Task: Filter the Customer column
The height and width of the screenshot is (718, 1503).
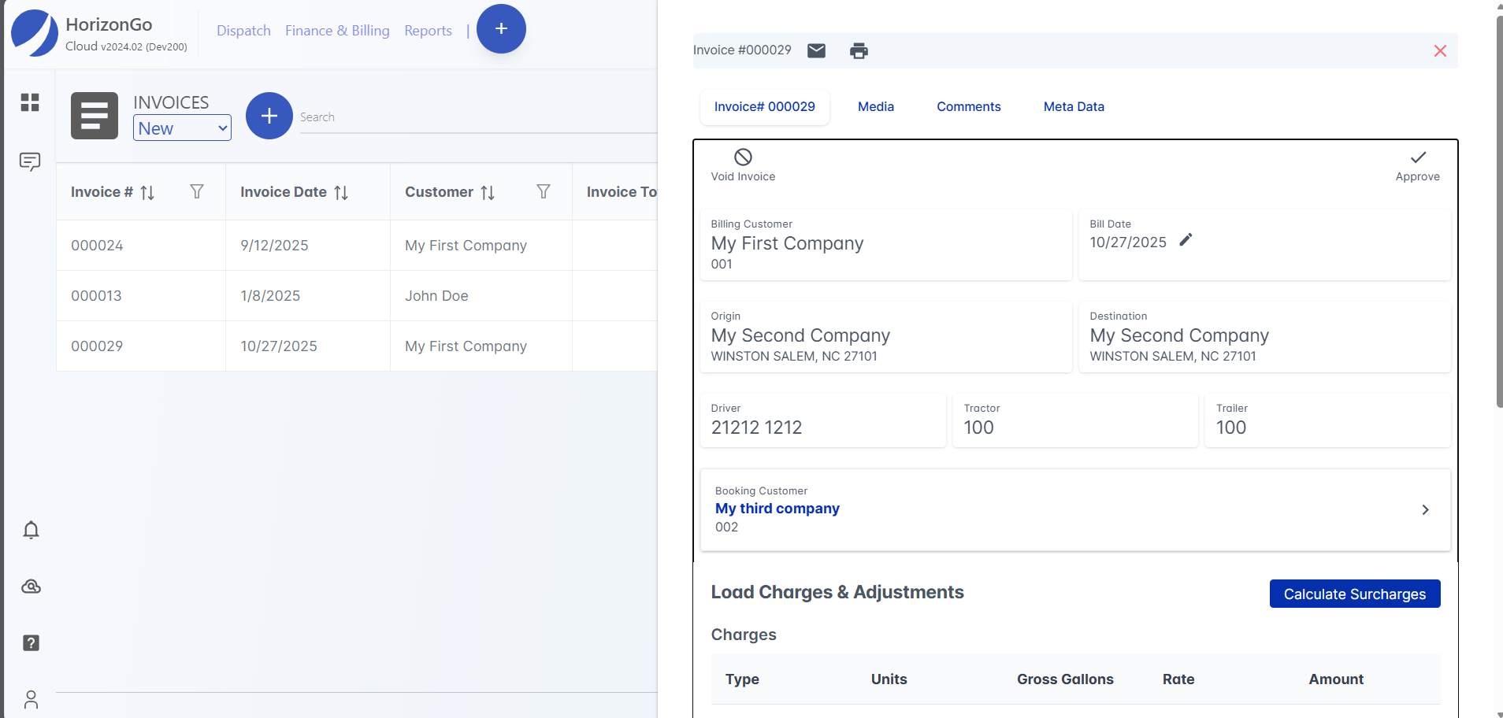Action: click(544, 191)
